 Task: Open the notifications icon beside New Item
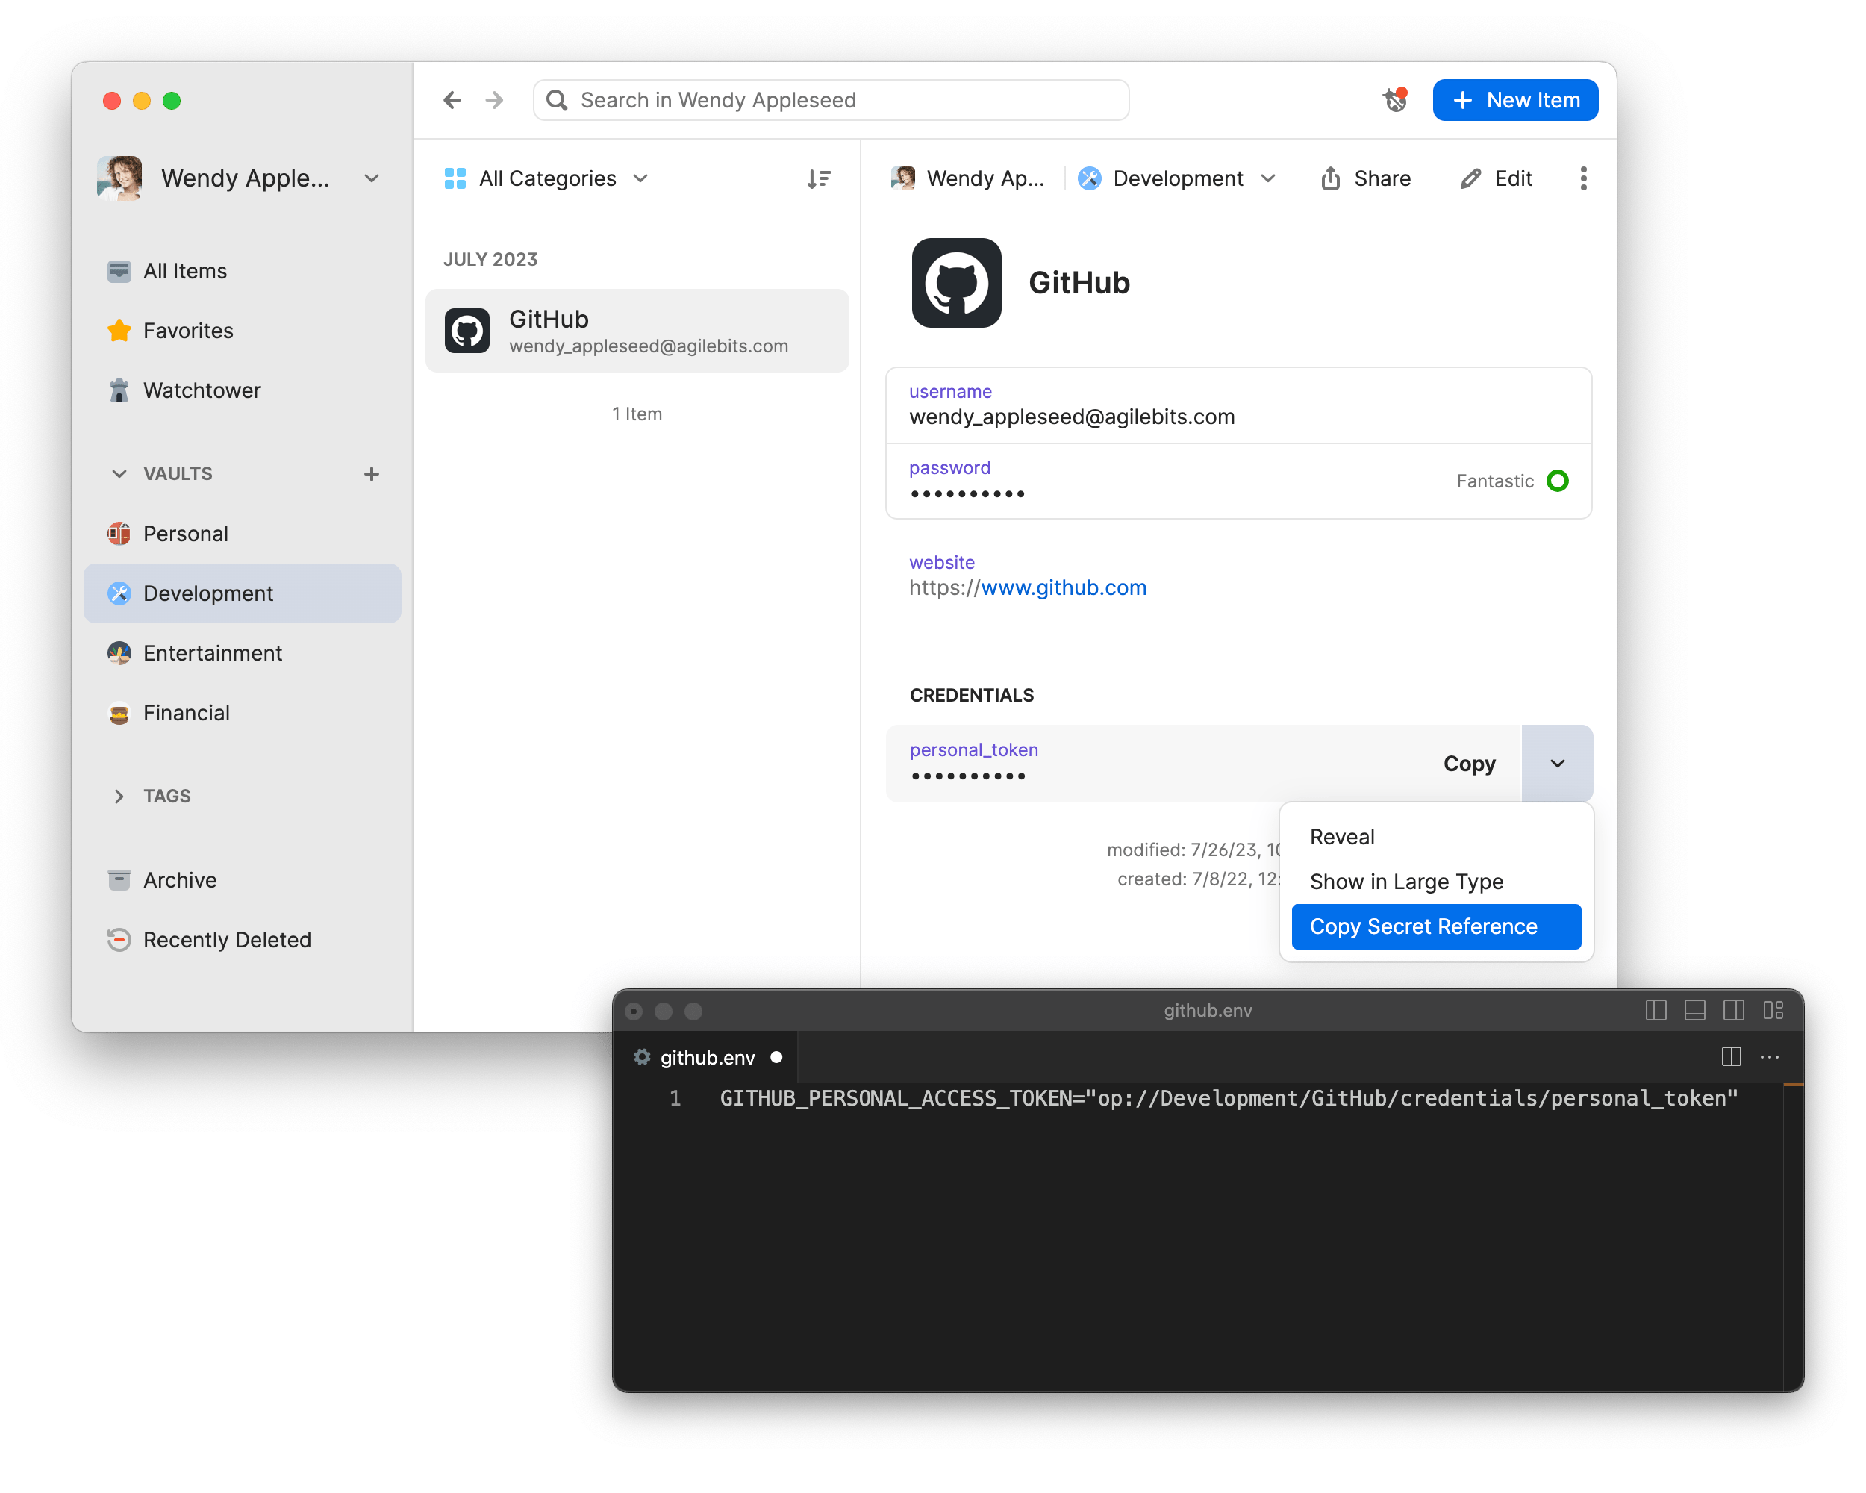click(1394, 100)
